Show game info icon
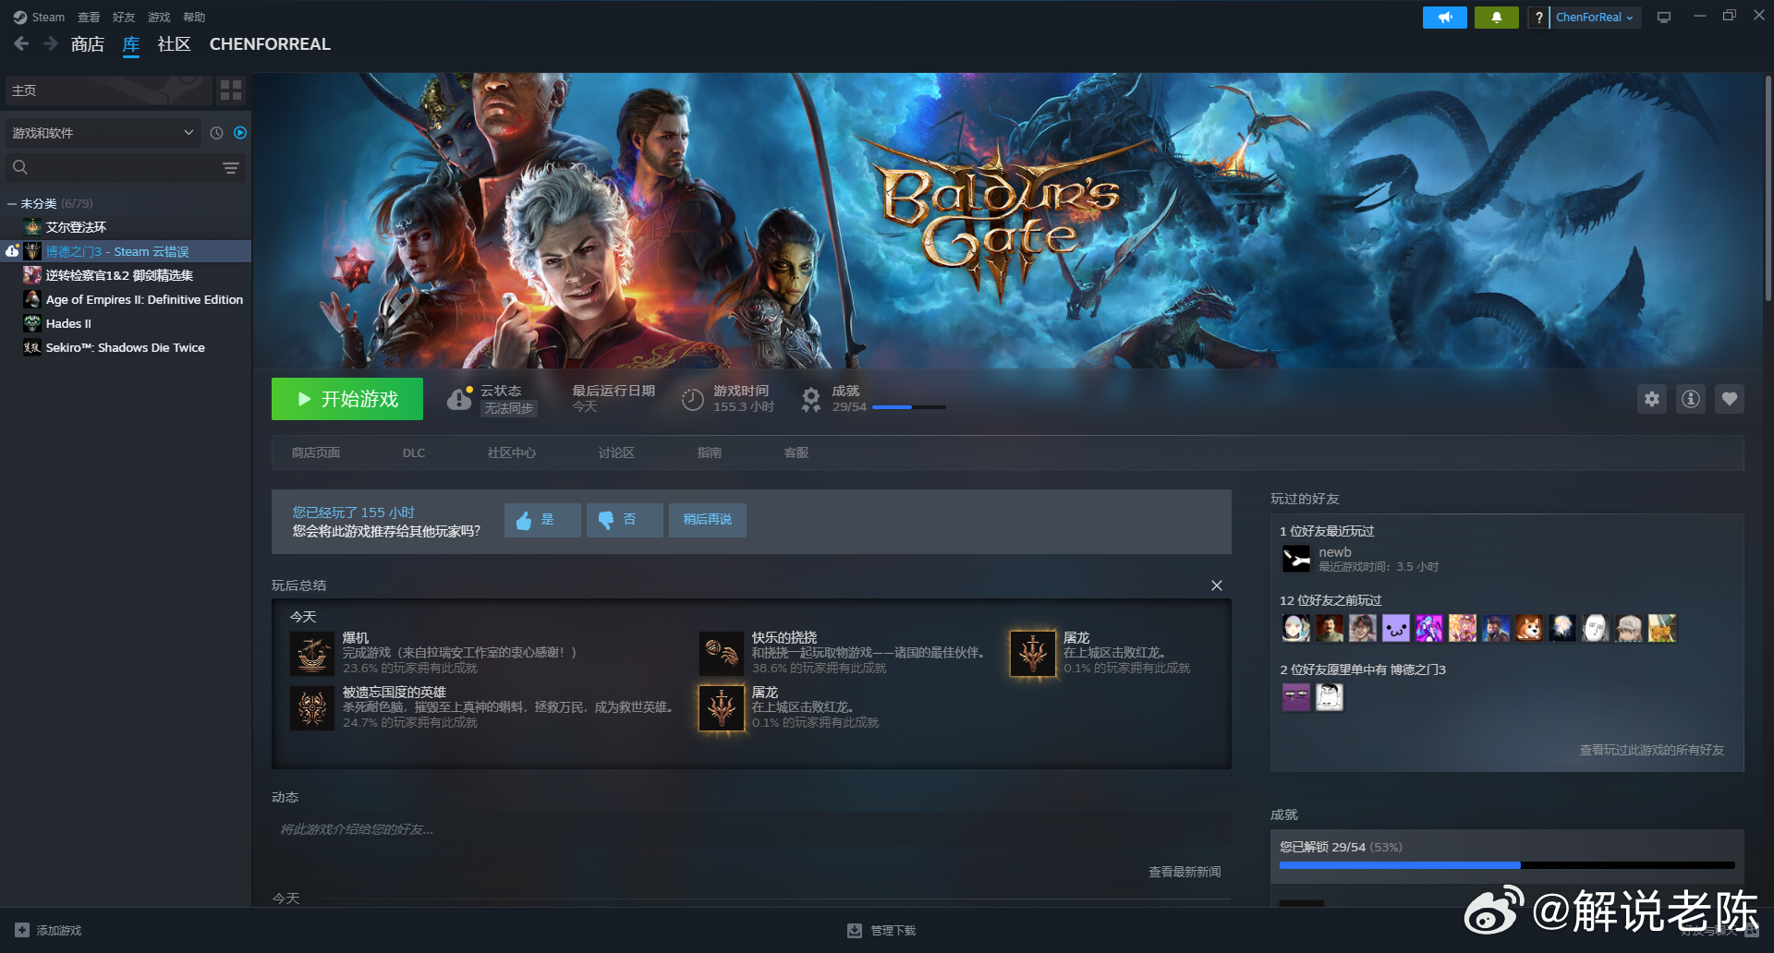Screen dimensions: 1774x953 (x=1691, y=399)
